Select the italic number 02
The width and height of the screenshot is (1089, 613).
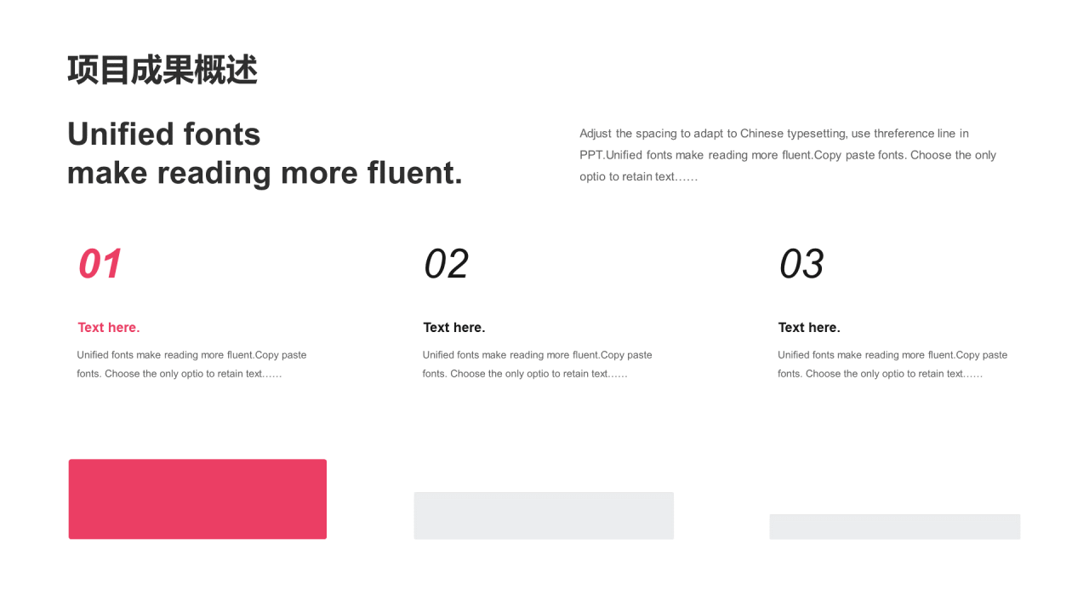[446, 264]
